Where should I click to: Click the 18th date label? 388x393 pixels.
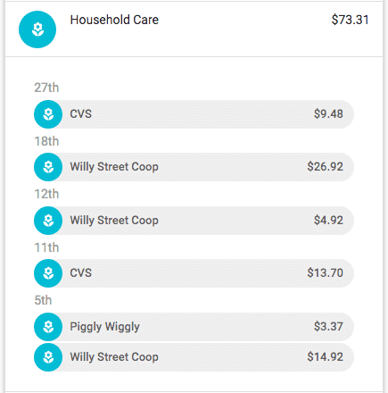(46, 141)
